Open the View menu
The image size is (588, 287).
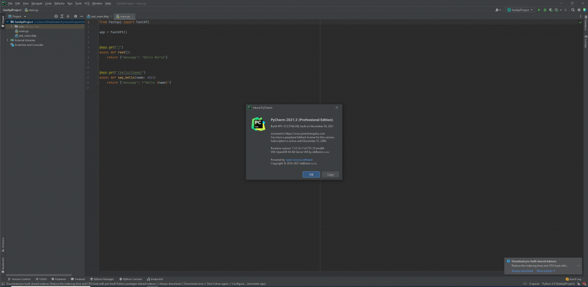(25, 3)
